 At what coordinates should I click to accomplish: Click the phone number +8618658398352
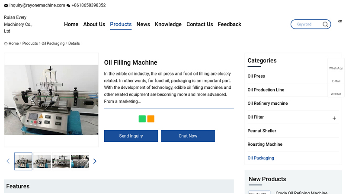pos(89,5)
